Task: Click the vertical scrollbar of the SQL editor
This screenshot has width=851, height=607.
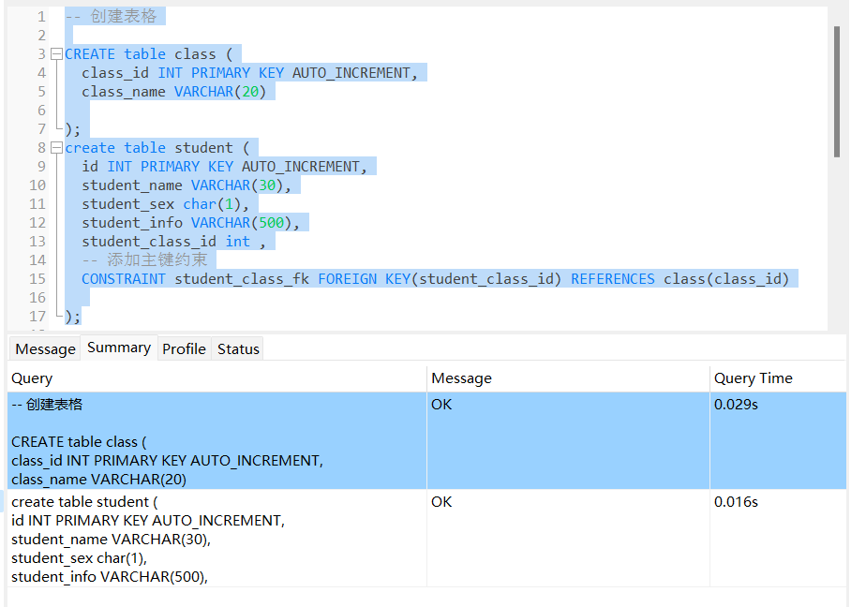Action: tap(837, 92)
